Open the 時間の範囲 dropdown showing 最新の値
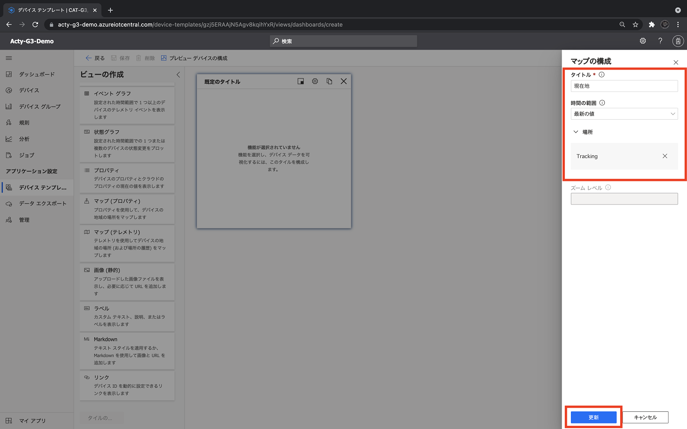 point(624,114)
